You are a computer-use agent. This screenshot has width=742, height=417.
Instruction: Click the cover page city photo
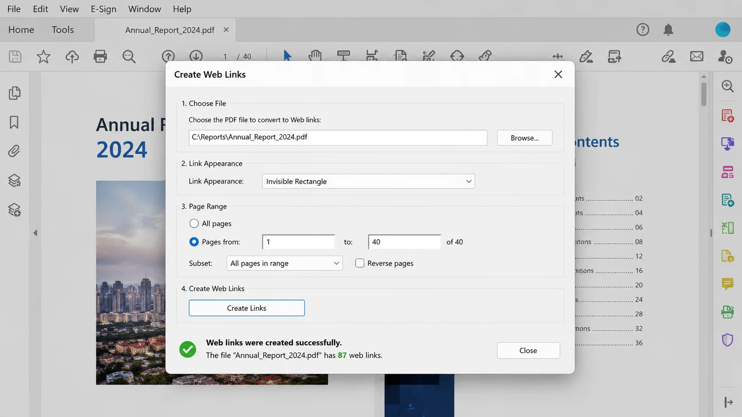131,282
